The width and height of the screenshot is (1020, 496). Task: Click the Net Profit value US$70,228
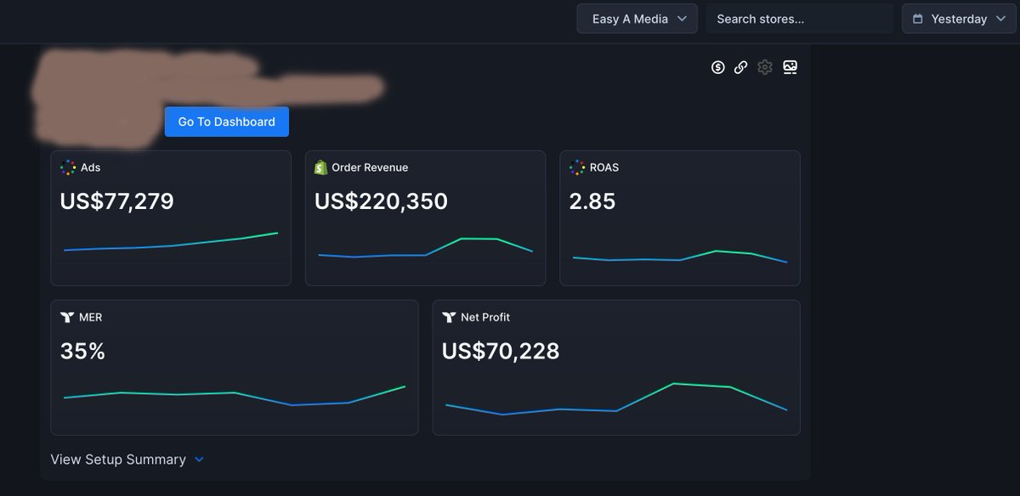click(501, 351)
